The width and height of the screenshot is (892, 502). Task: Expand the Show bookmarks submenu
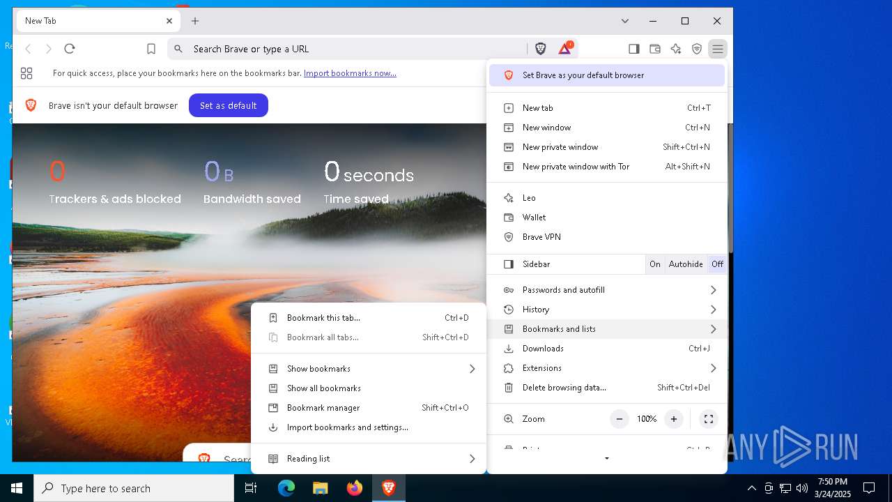pyautogui.click(x=369, y=369)
